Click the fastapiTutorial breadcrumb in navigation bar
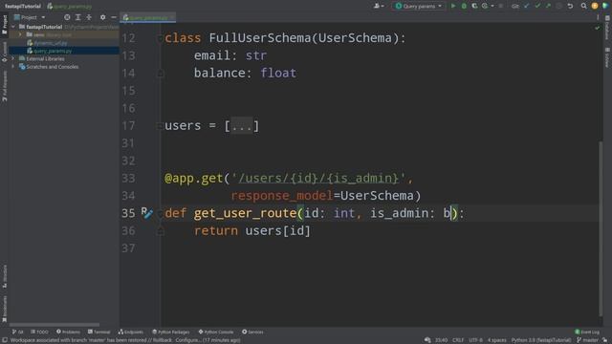The height and width of the screenshot is (344, 612). (23, 7)
